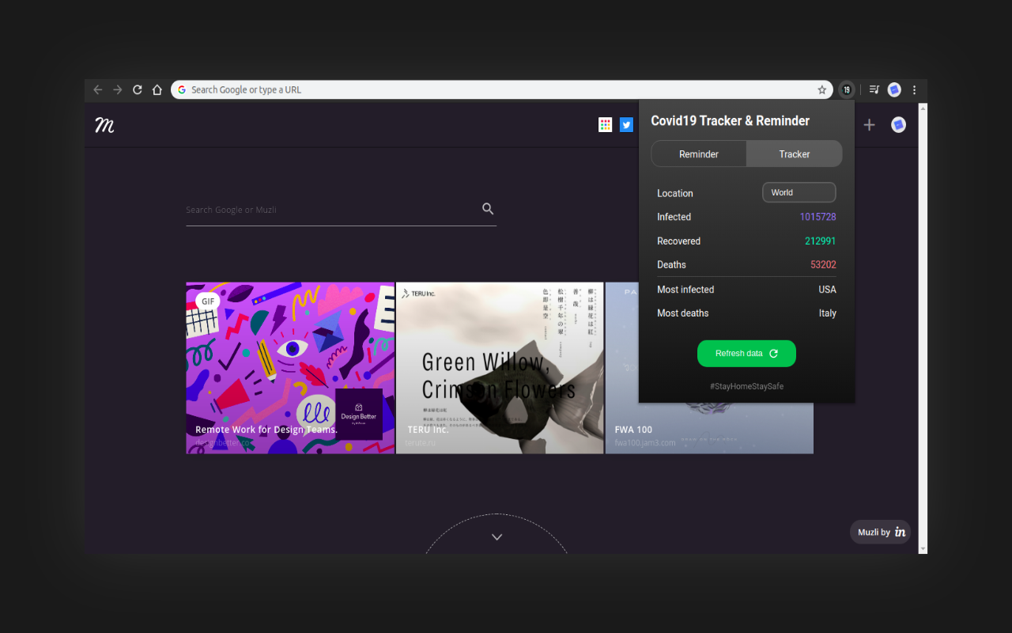The image size is (1012, 633).
Task: Go to the browser home icon
Action: 157,89
